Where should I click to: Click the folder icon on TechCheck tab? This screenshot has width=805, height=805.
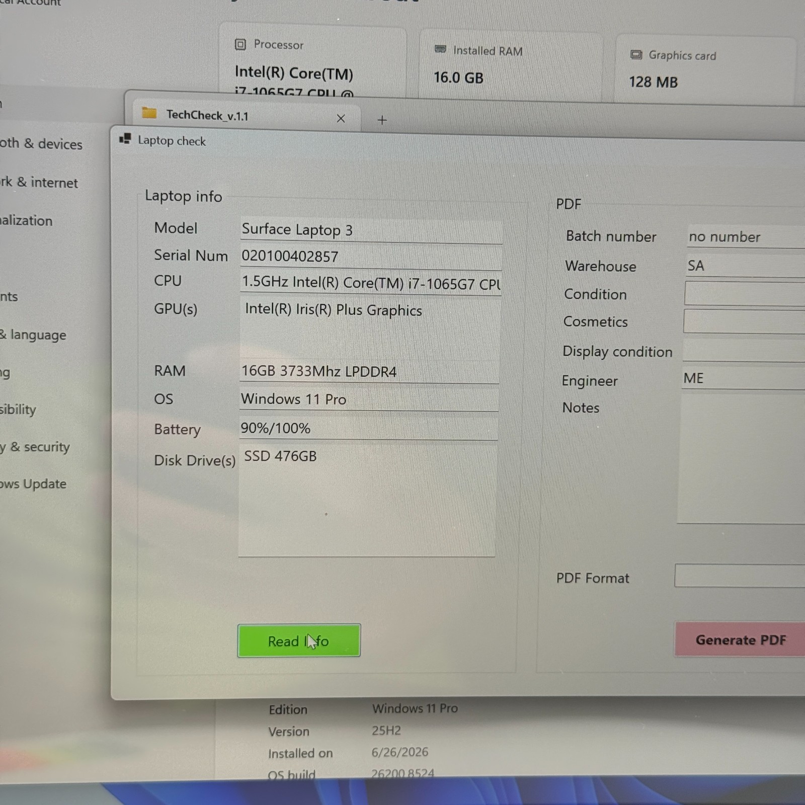[149, 113]
